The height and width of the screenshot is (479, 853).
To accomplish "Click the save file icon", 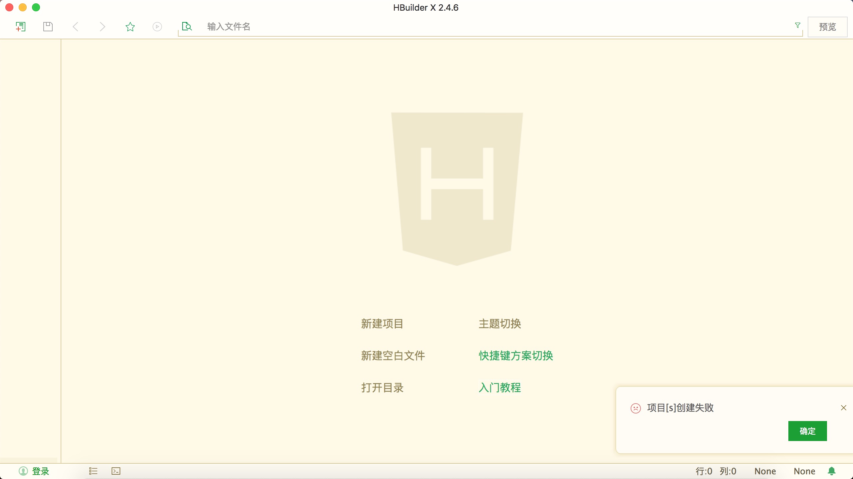I will (48, 27).
